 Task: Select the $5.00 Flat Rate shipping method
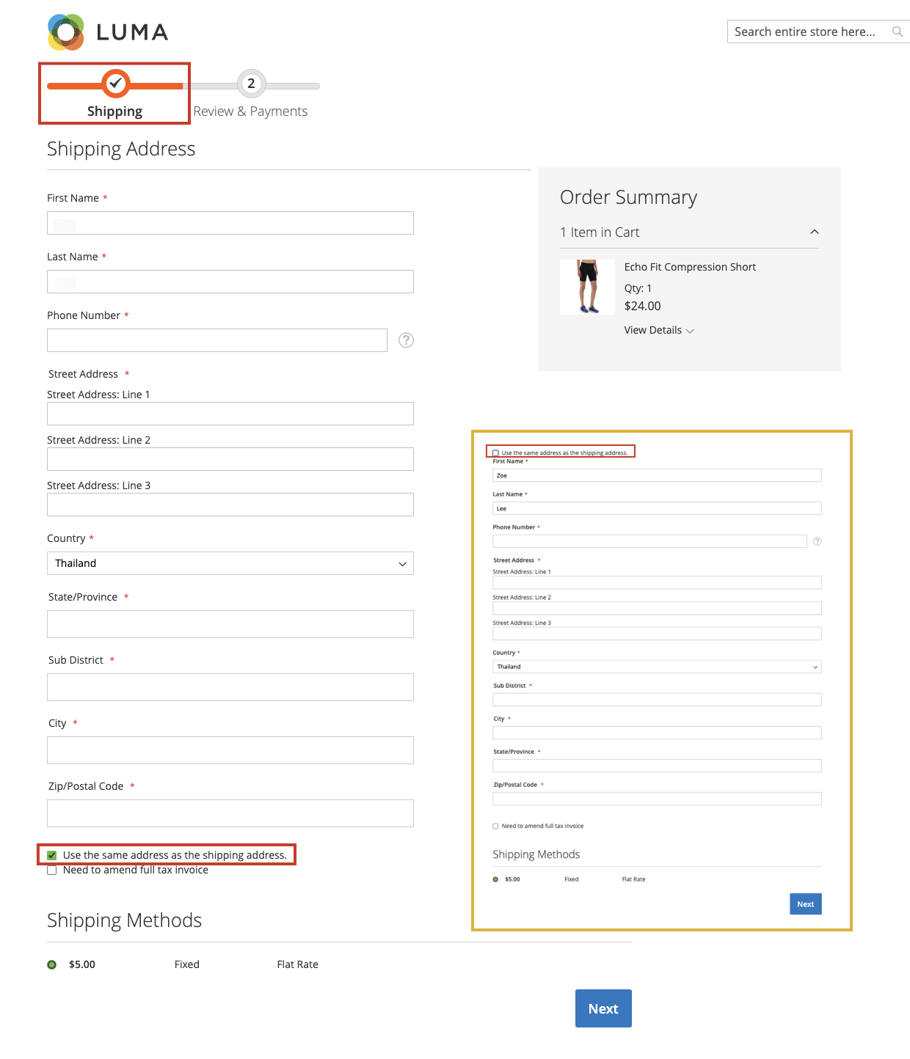(51, 964)
